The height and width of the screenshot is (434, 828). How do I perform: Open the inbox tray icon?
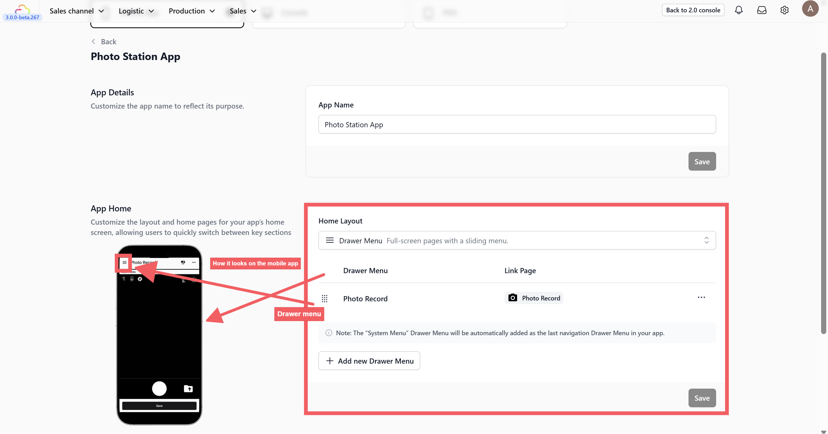[762, 10]
